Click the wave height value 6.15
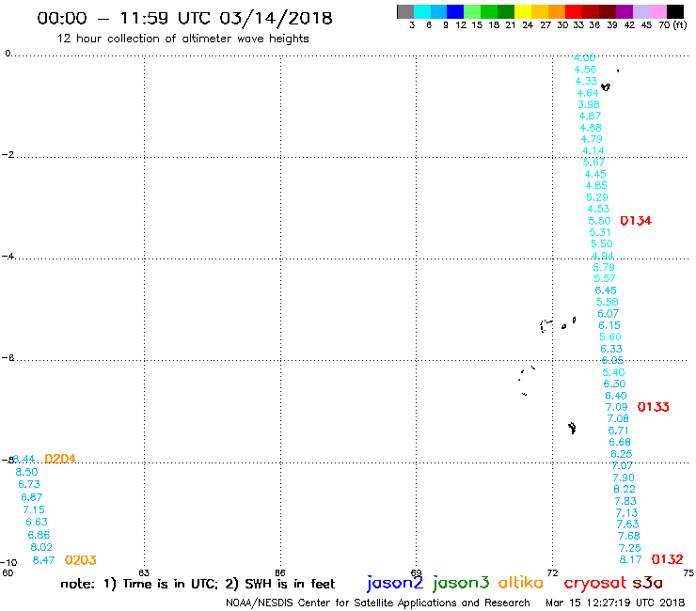 pos(609,325)
